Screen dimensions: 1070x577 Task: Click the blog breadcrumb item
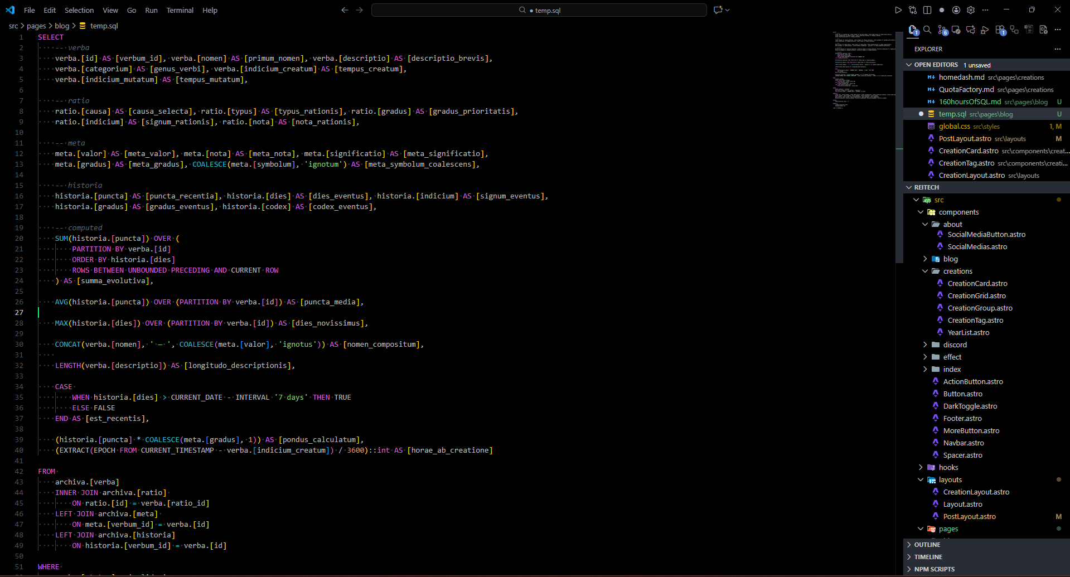pyautogui.click(x=62, y=26)
